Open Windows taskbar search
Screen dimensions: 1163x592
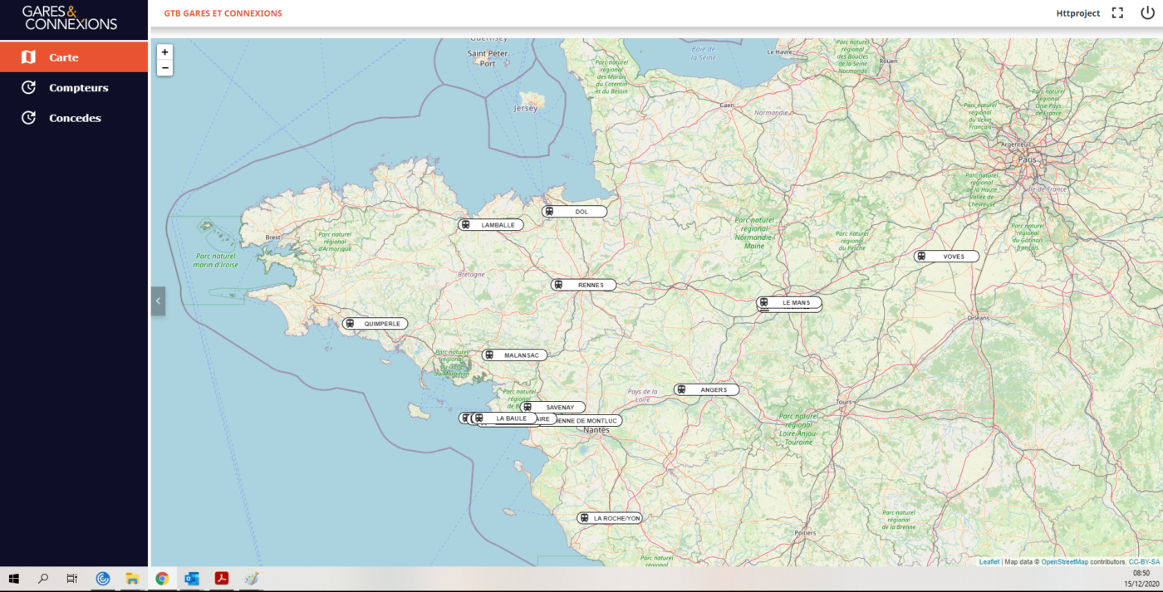point(43,579)
